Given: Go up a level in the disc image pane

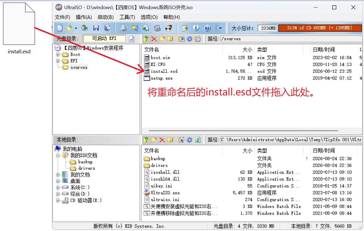Looking at the screenshot, I should pos(146,39).
